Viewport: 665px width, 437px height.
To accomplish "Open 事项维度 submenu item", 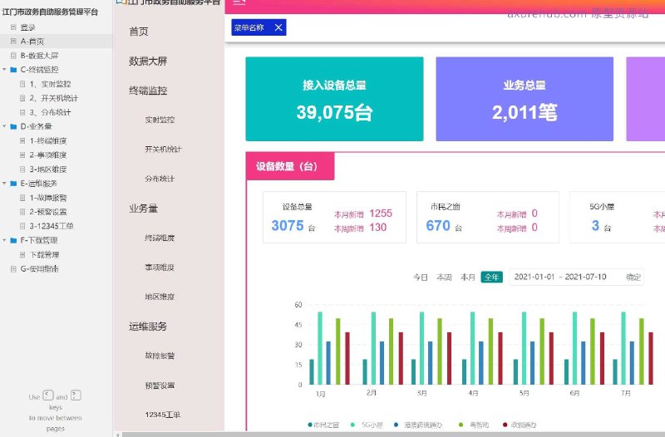I will pyautogui.click(x=160, y=268).
